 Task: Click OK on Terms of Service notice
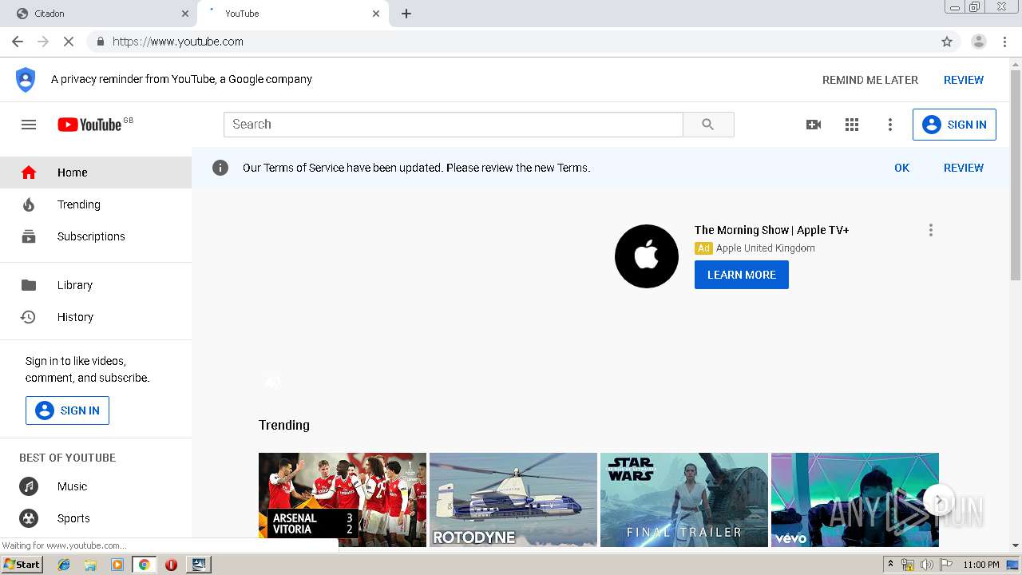tap(902, 168)
